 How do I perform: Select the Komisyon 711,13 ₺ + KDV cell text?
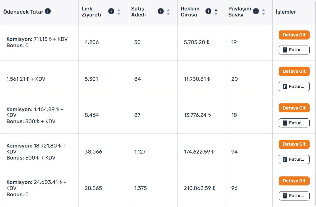pyautogui.click(x=37, y=39)
